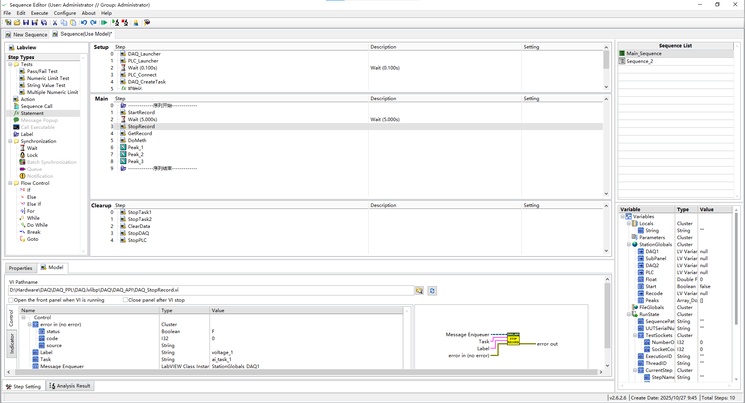
Task: Collapse the StationGlobals variable node
Action: point(629,245)
